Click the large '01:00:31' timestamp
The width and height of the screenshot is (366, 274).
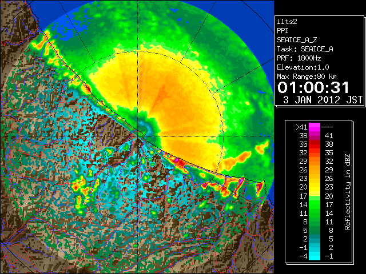coord(313,87)
